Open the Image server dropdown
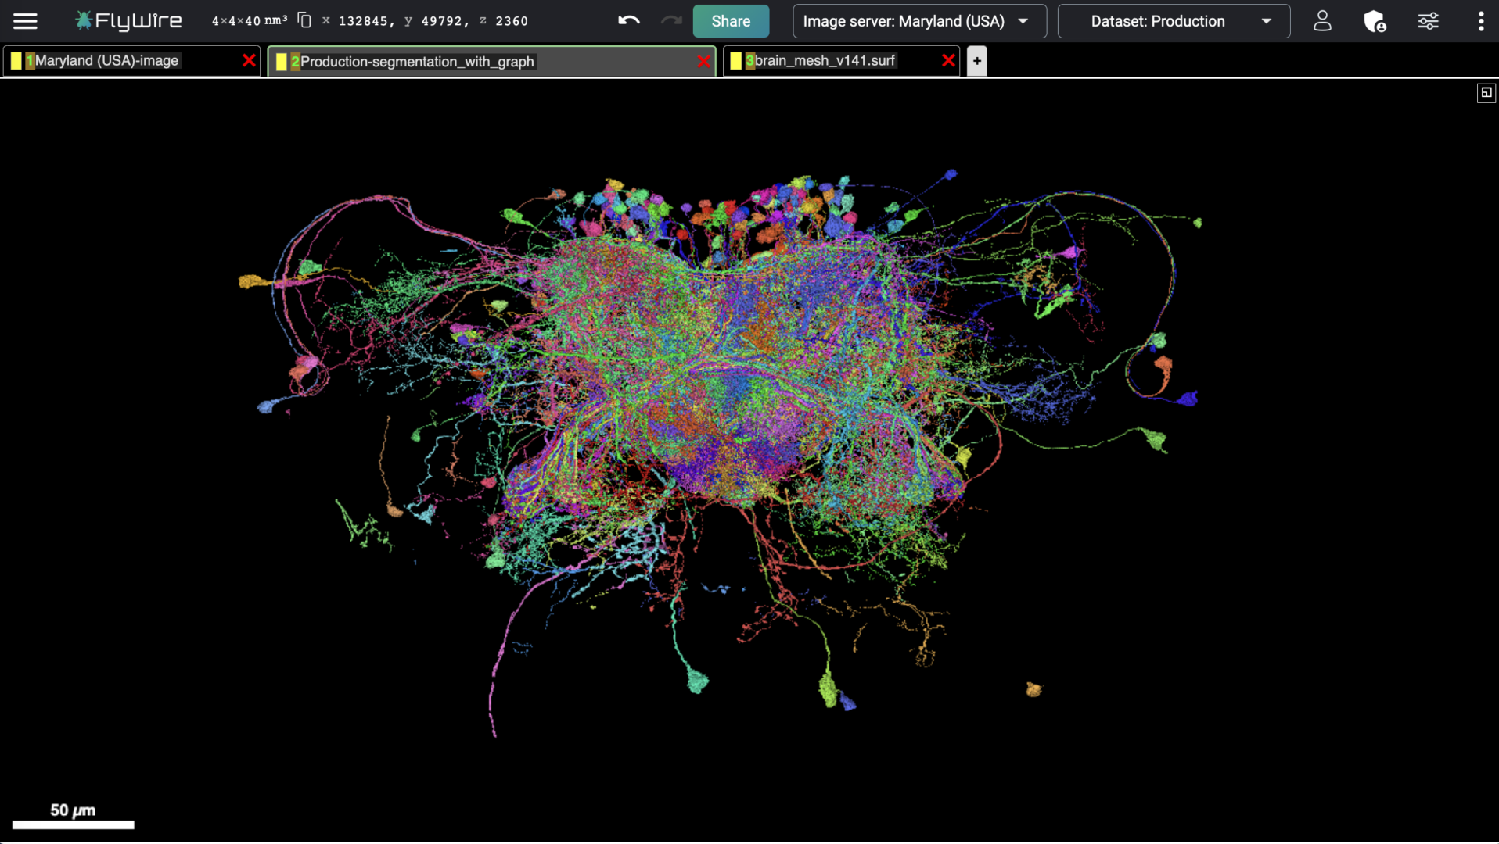Screen dimensions: 1499x844 [919, 21]
